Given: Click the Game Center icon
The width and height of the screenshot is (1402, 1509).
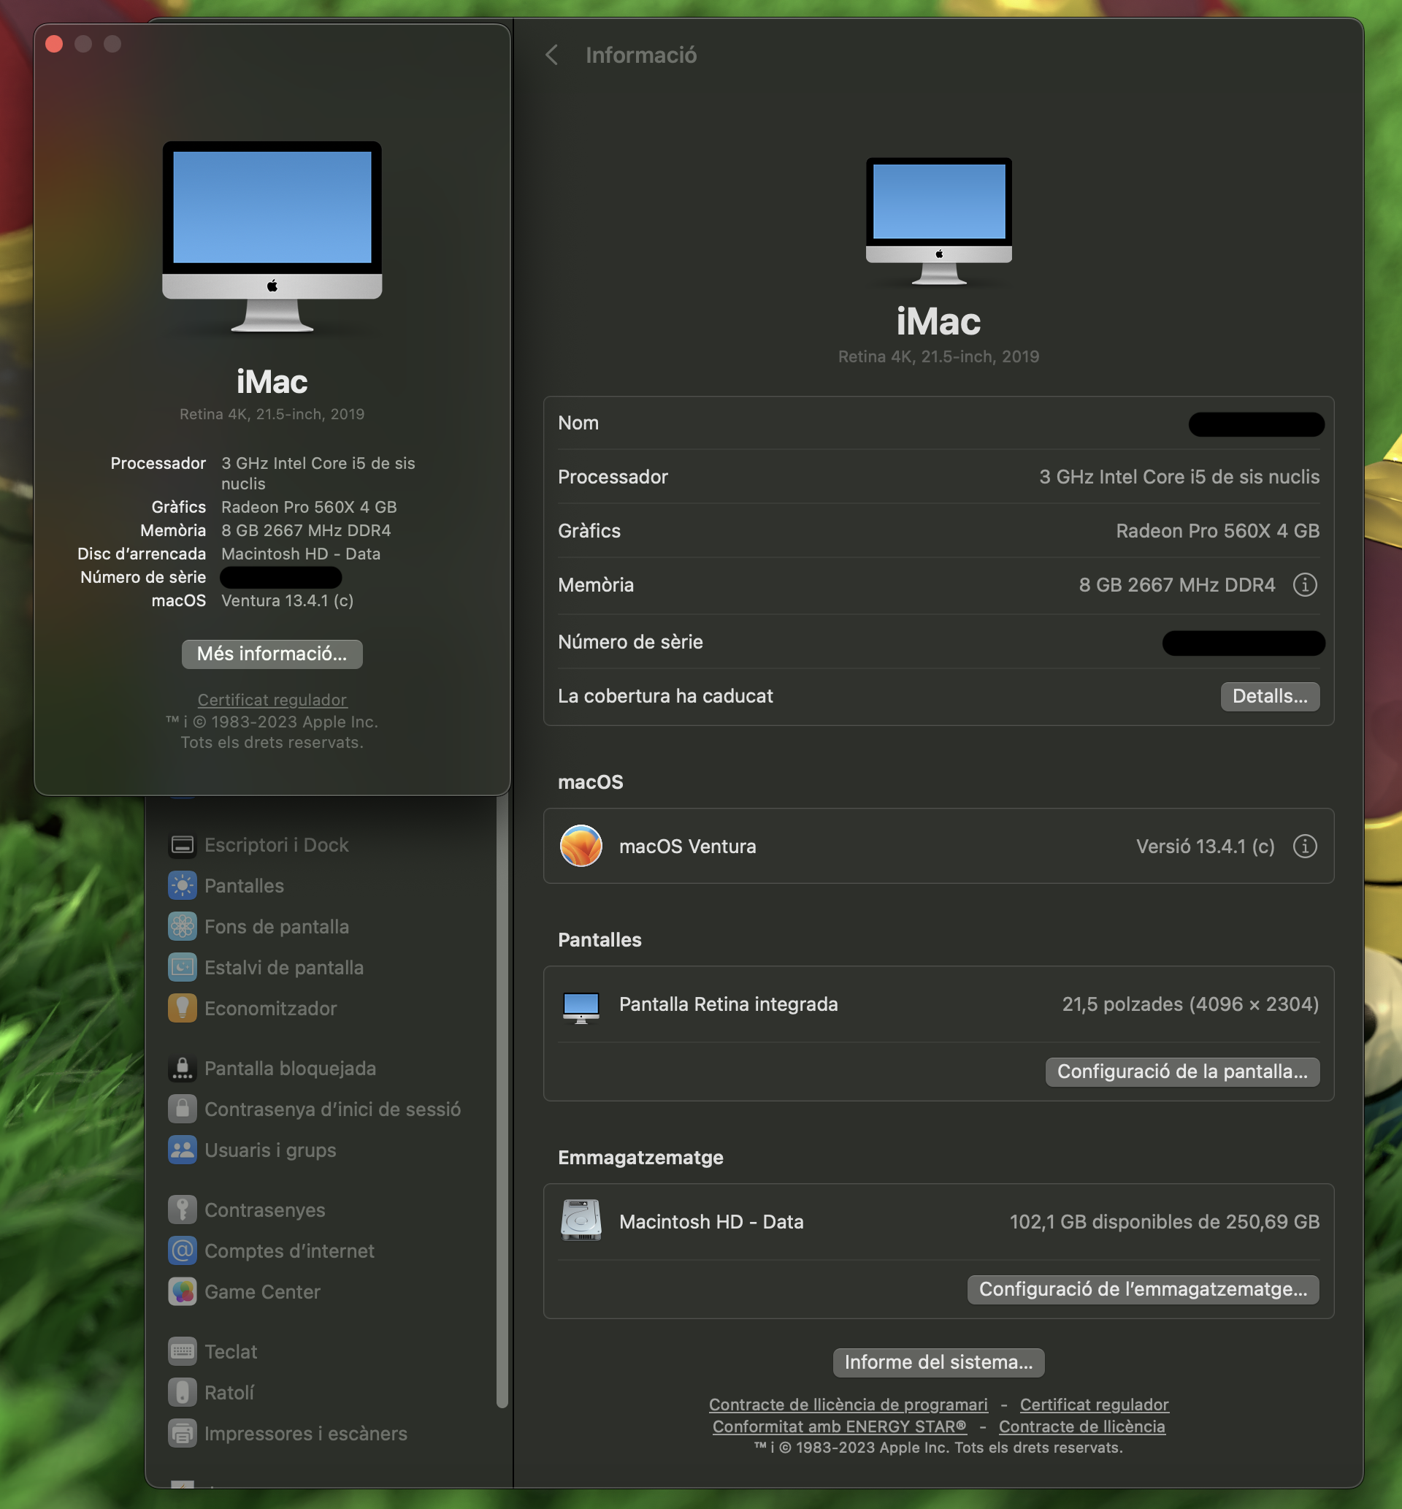Looking at the screenshot, I should pos(182,1292).
